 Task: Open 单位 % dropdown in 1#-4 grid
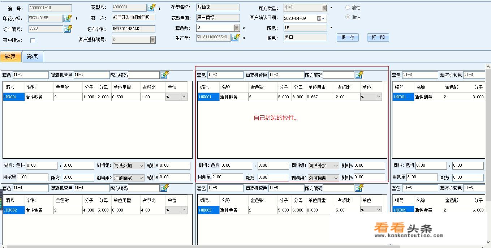pyautogui.click(x=184, y=210)
